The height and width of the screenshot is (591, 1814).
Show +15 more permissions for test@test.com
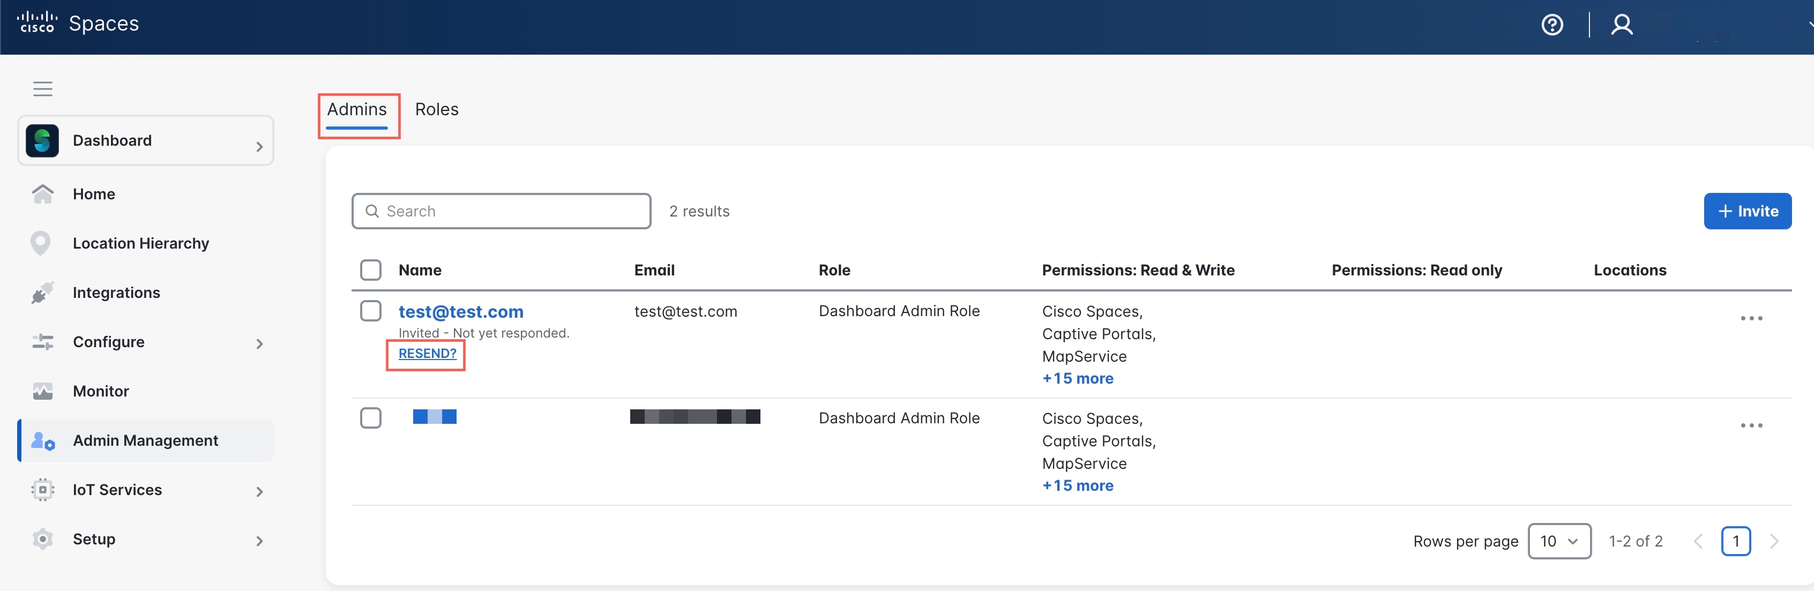1078,378
